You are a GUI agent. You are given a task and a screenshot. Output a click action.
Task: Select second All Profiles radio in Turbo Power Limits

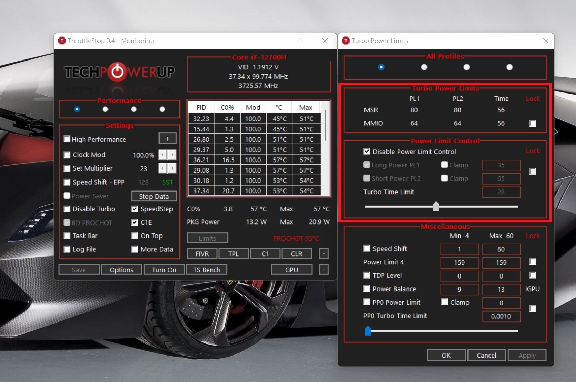(424, 67)
